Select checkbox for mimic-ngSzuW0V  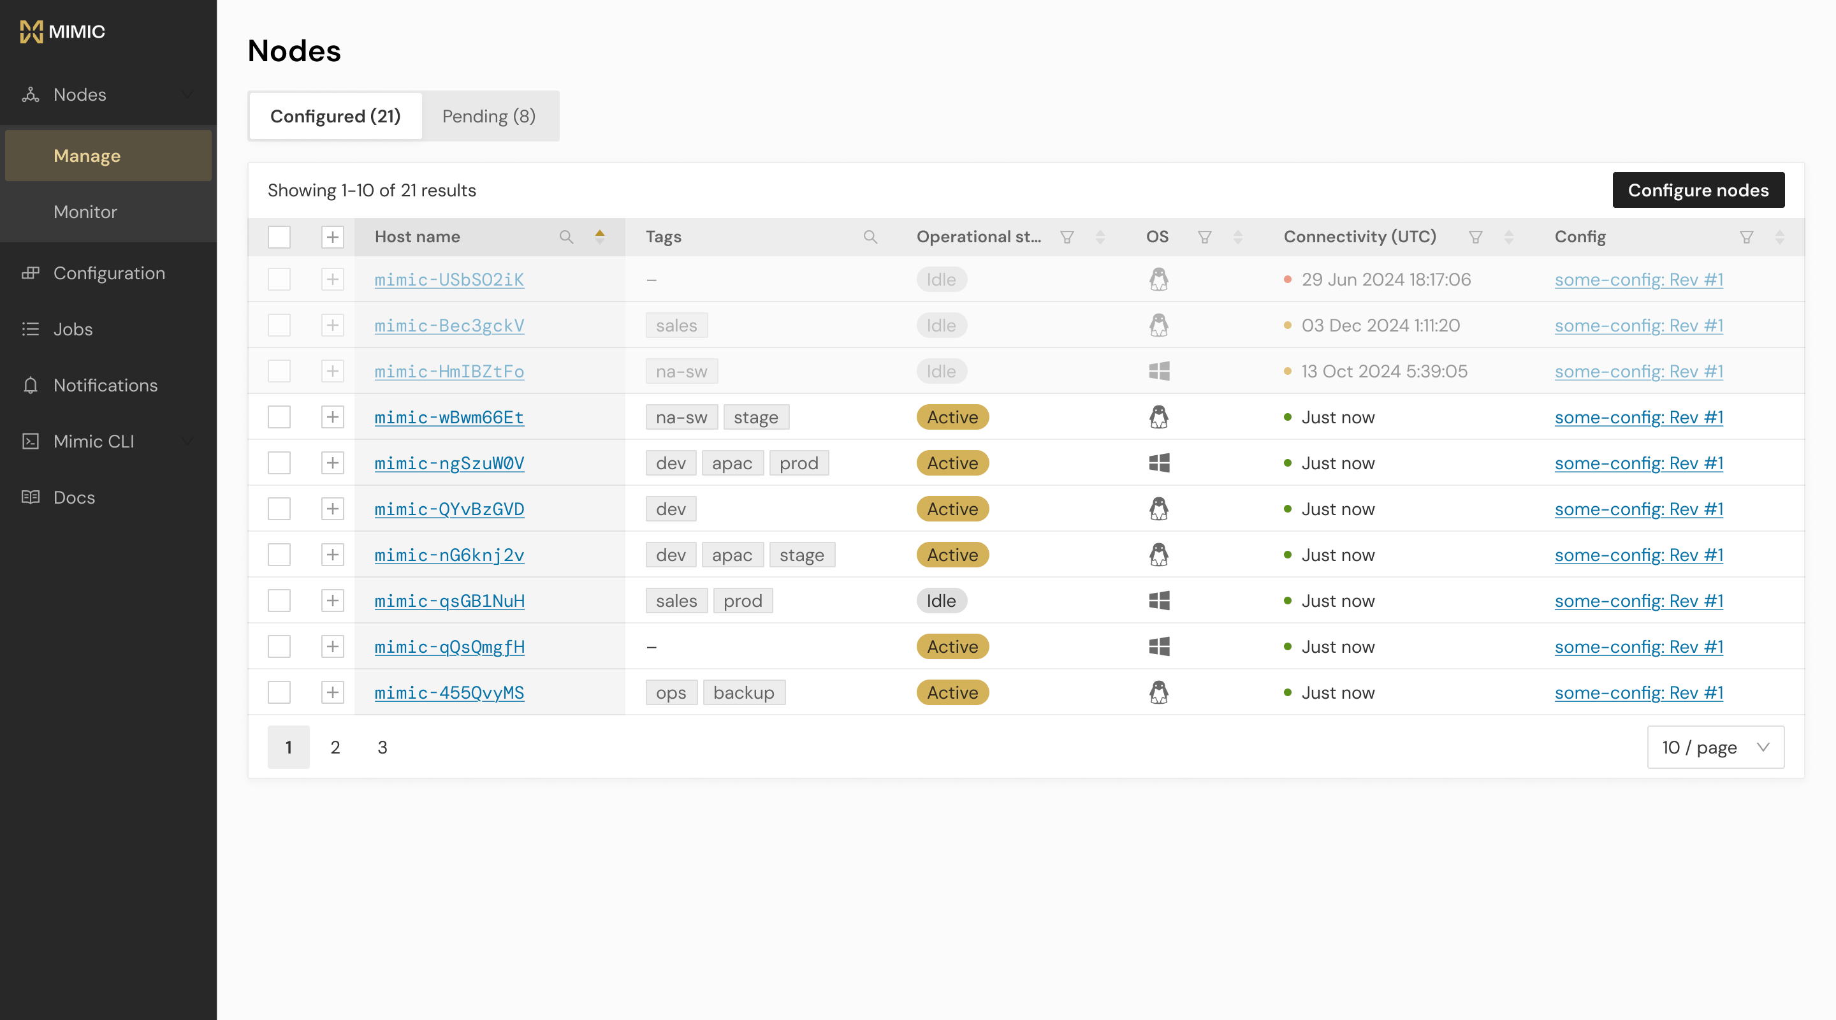point(279,463)
